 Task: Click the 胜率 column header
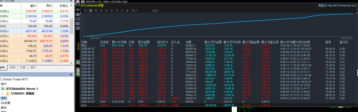[x=328, y=42]
